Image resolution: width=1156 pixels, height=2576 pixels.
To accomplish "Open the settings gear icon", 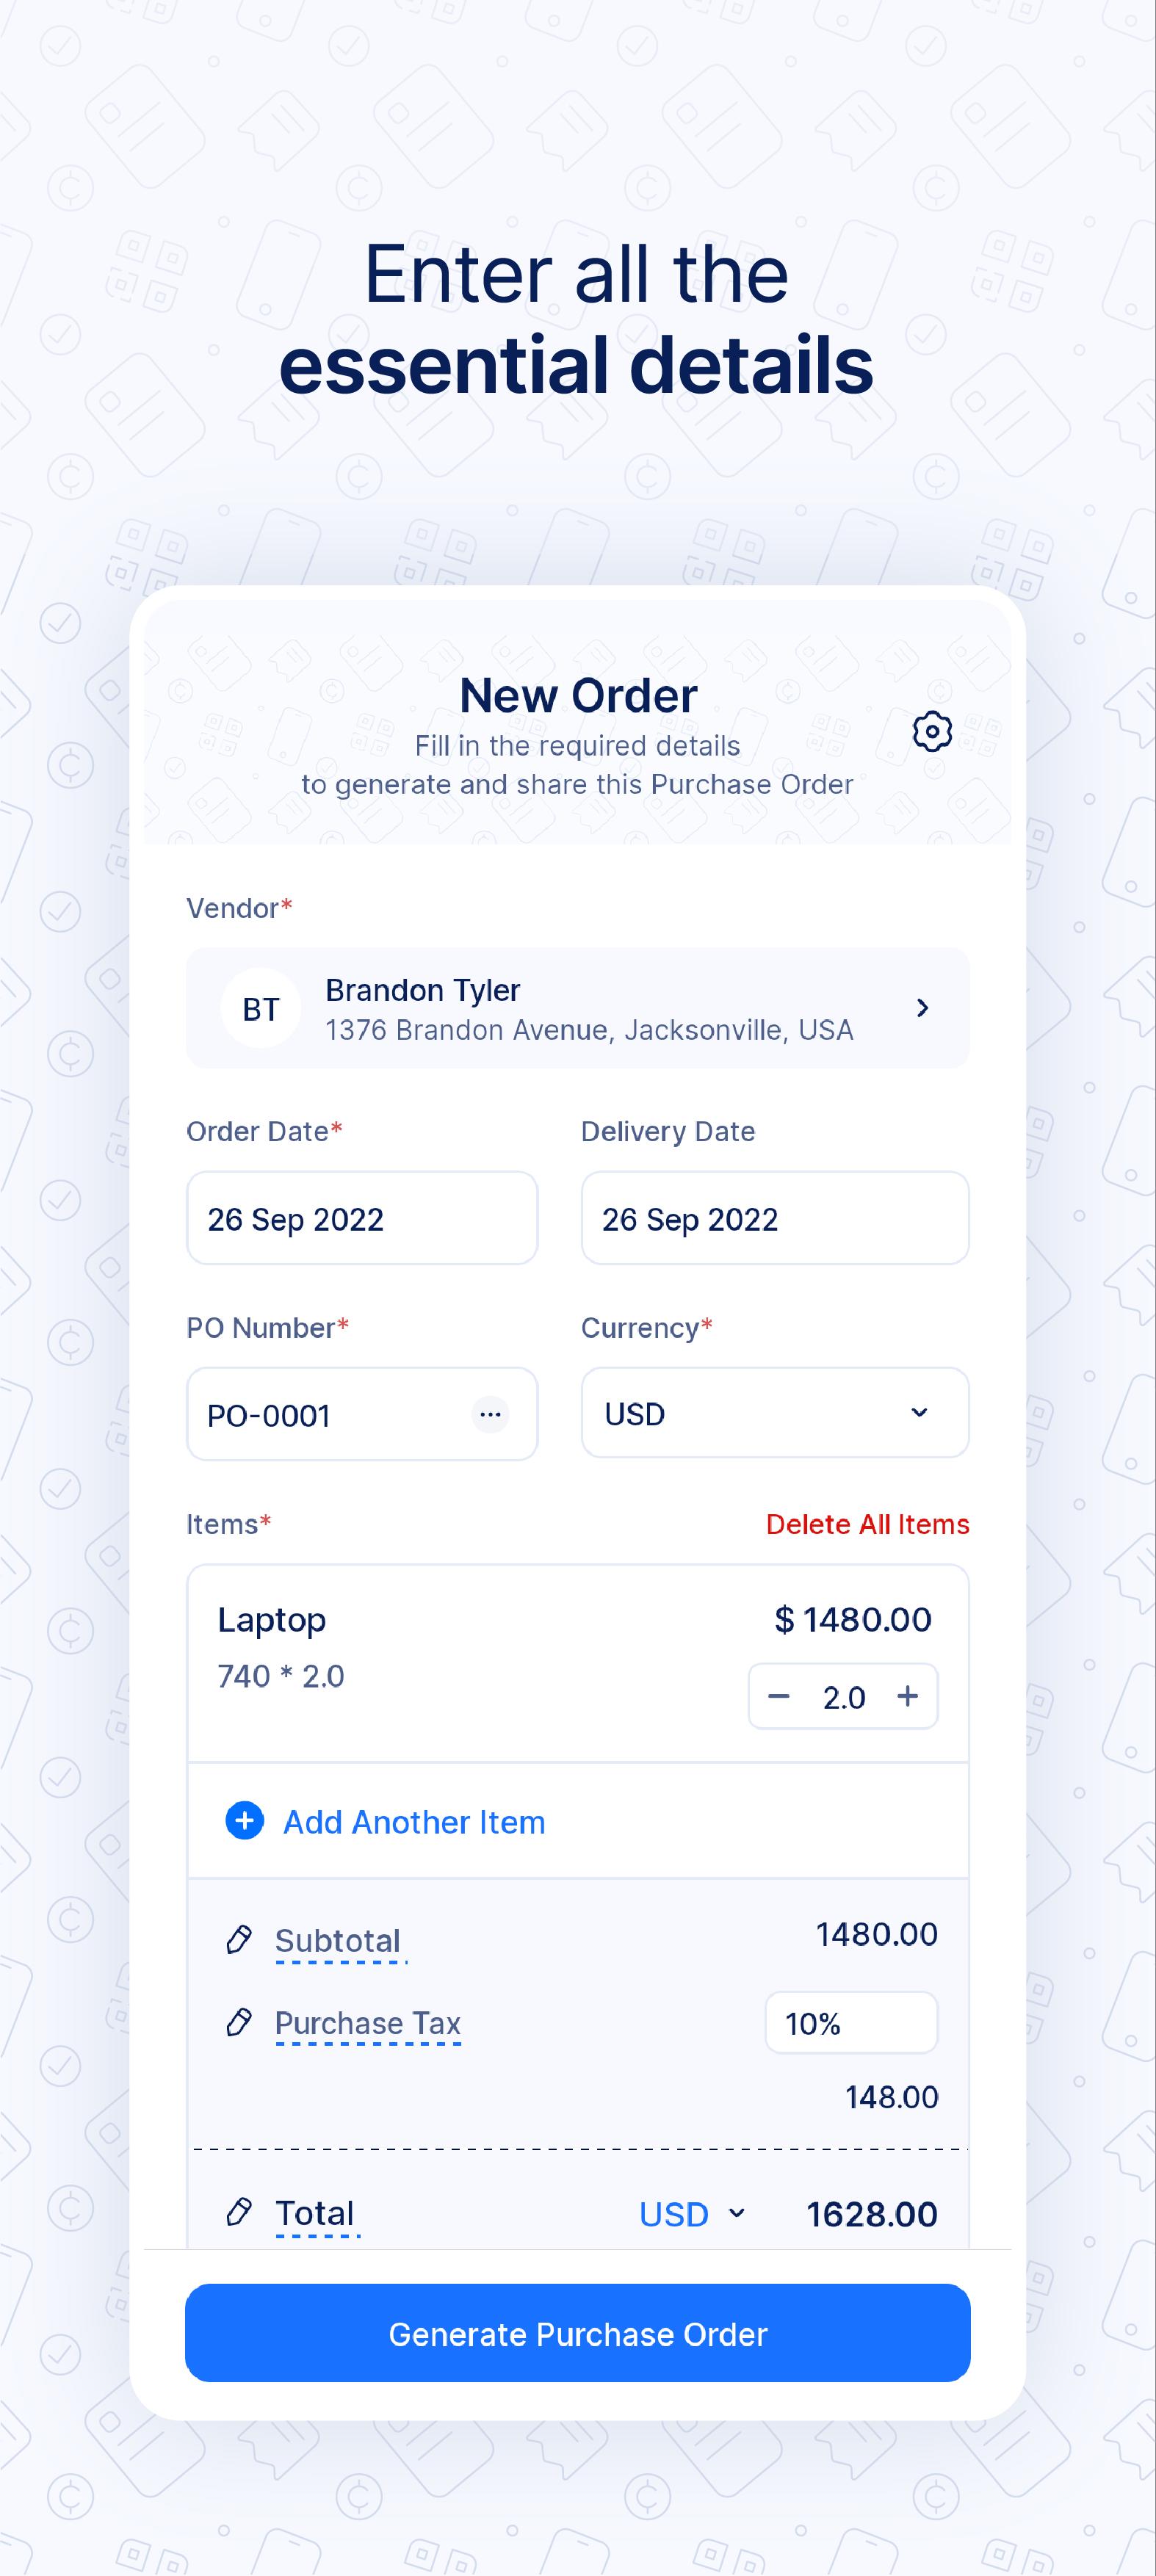I will point(932,732).
